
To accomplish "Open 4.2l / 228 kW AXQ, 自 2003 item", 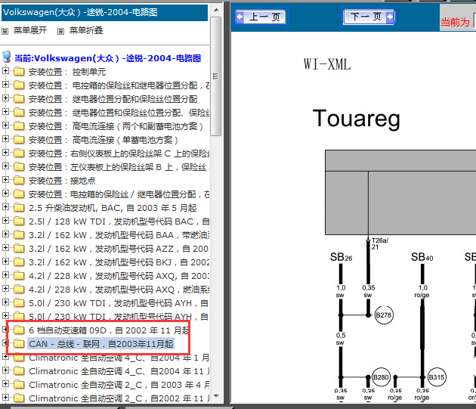I will [x=119, y=276].
